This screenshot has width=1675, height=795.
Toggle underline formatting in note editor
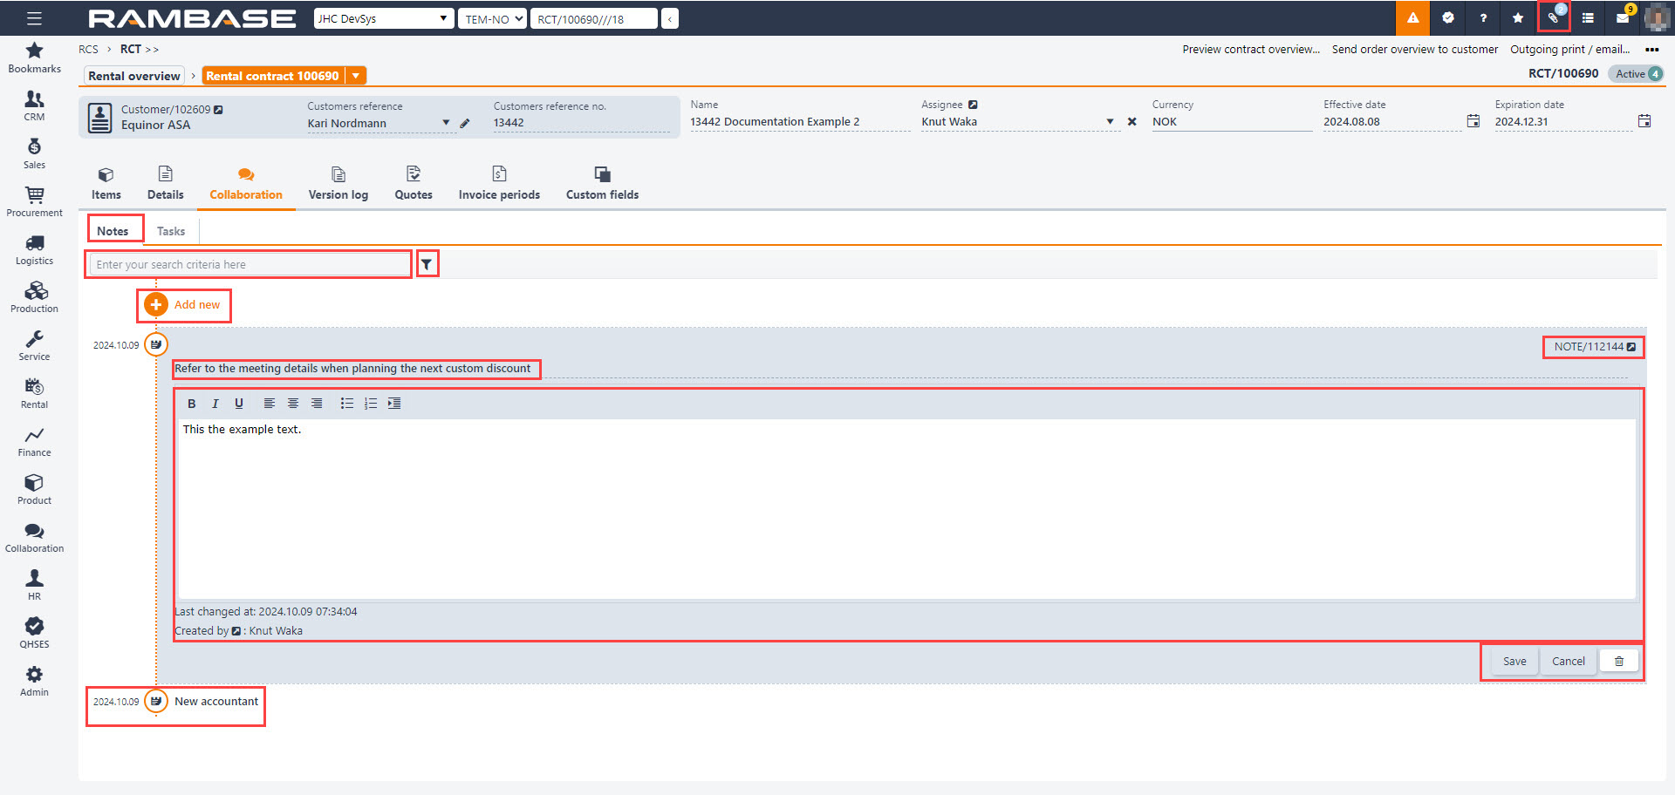(x=238, y=404)
